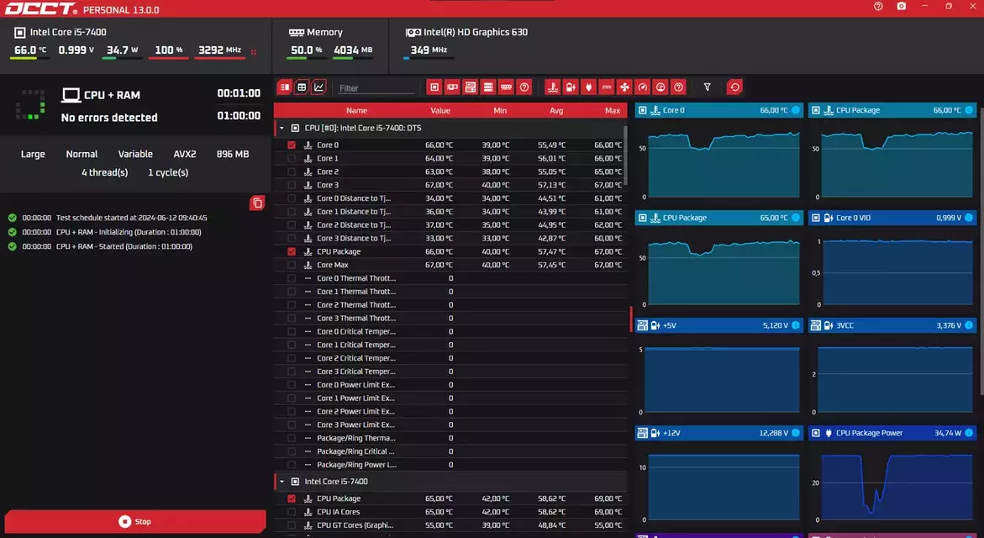The width and height of the screenshot is (984, 538).
Task: Click the AVX2 instruction set label
Action: [185, 154]
